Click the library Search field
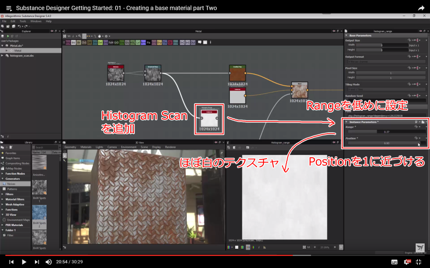Viewport: 430px width, 268px height. [x=46, y=147]
